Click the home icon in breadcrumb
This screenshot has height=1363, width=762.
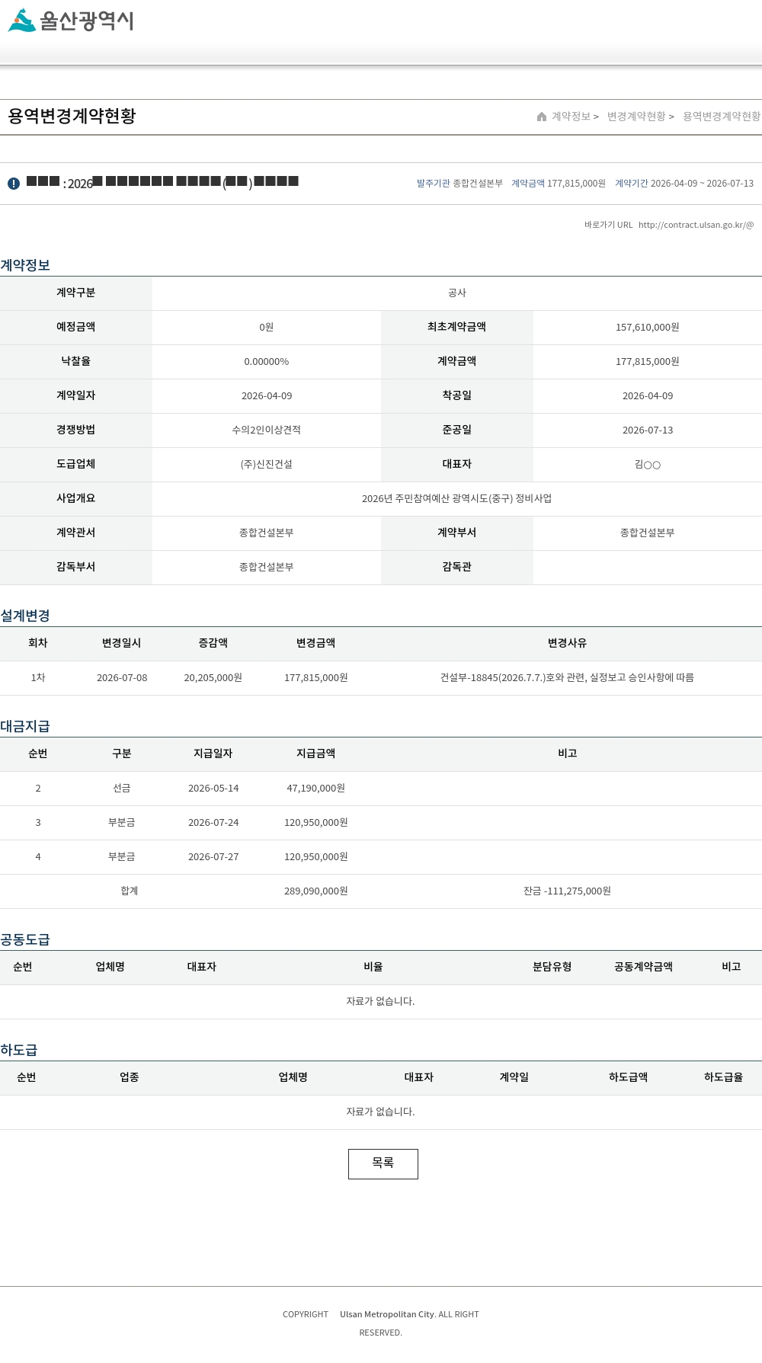click(x=542, y=117)
